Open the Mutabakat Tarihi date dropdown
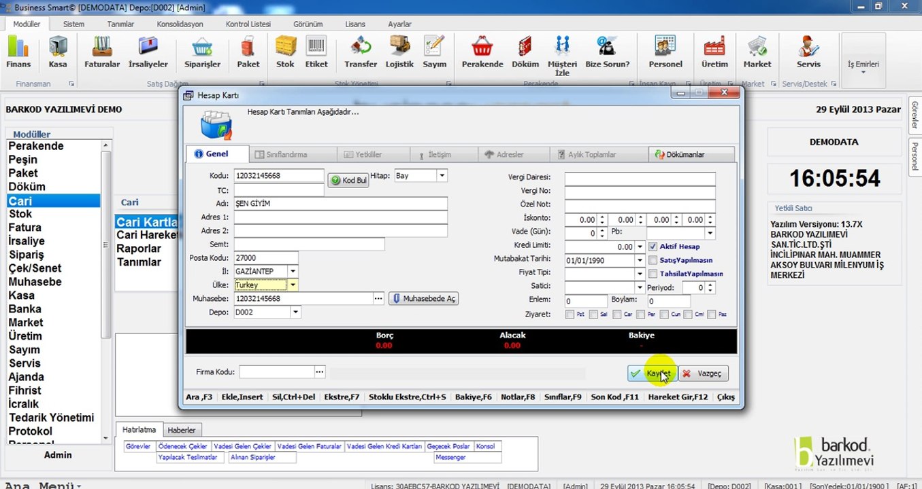This screenshot has height=489, width=922. tap(640, 260)
